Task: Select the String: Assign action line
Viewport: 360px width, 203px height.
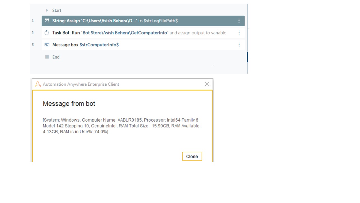Action: coord(143,21)
